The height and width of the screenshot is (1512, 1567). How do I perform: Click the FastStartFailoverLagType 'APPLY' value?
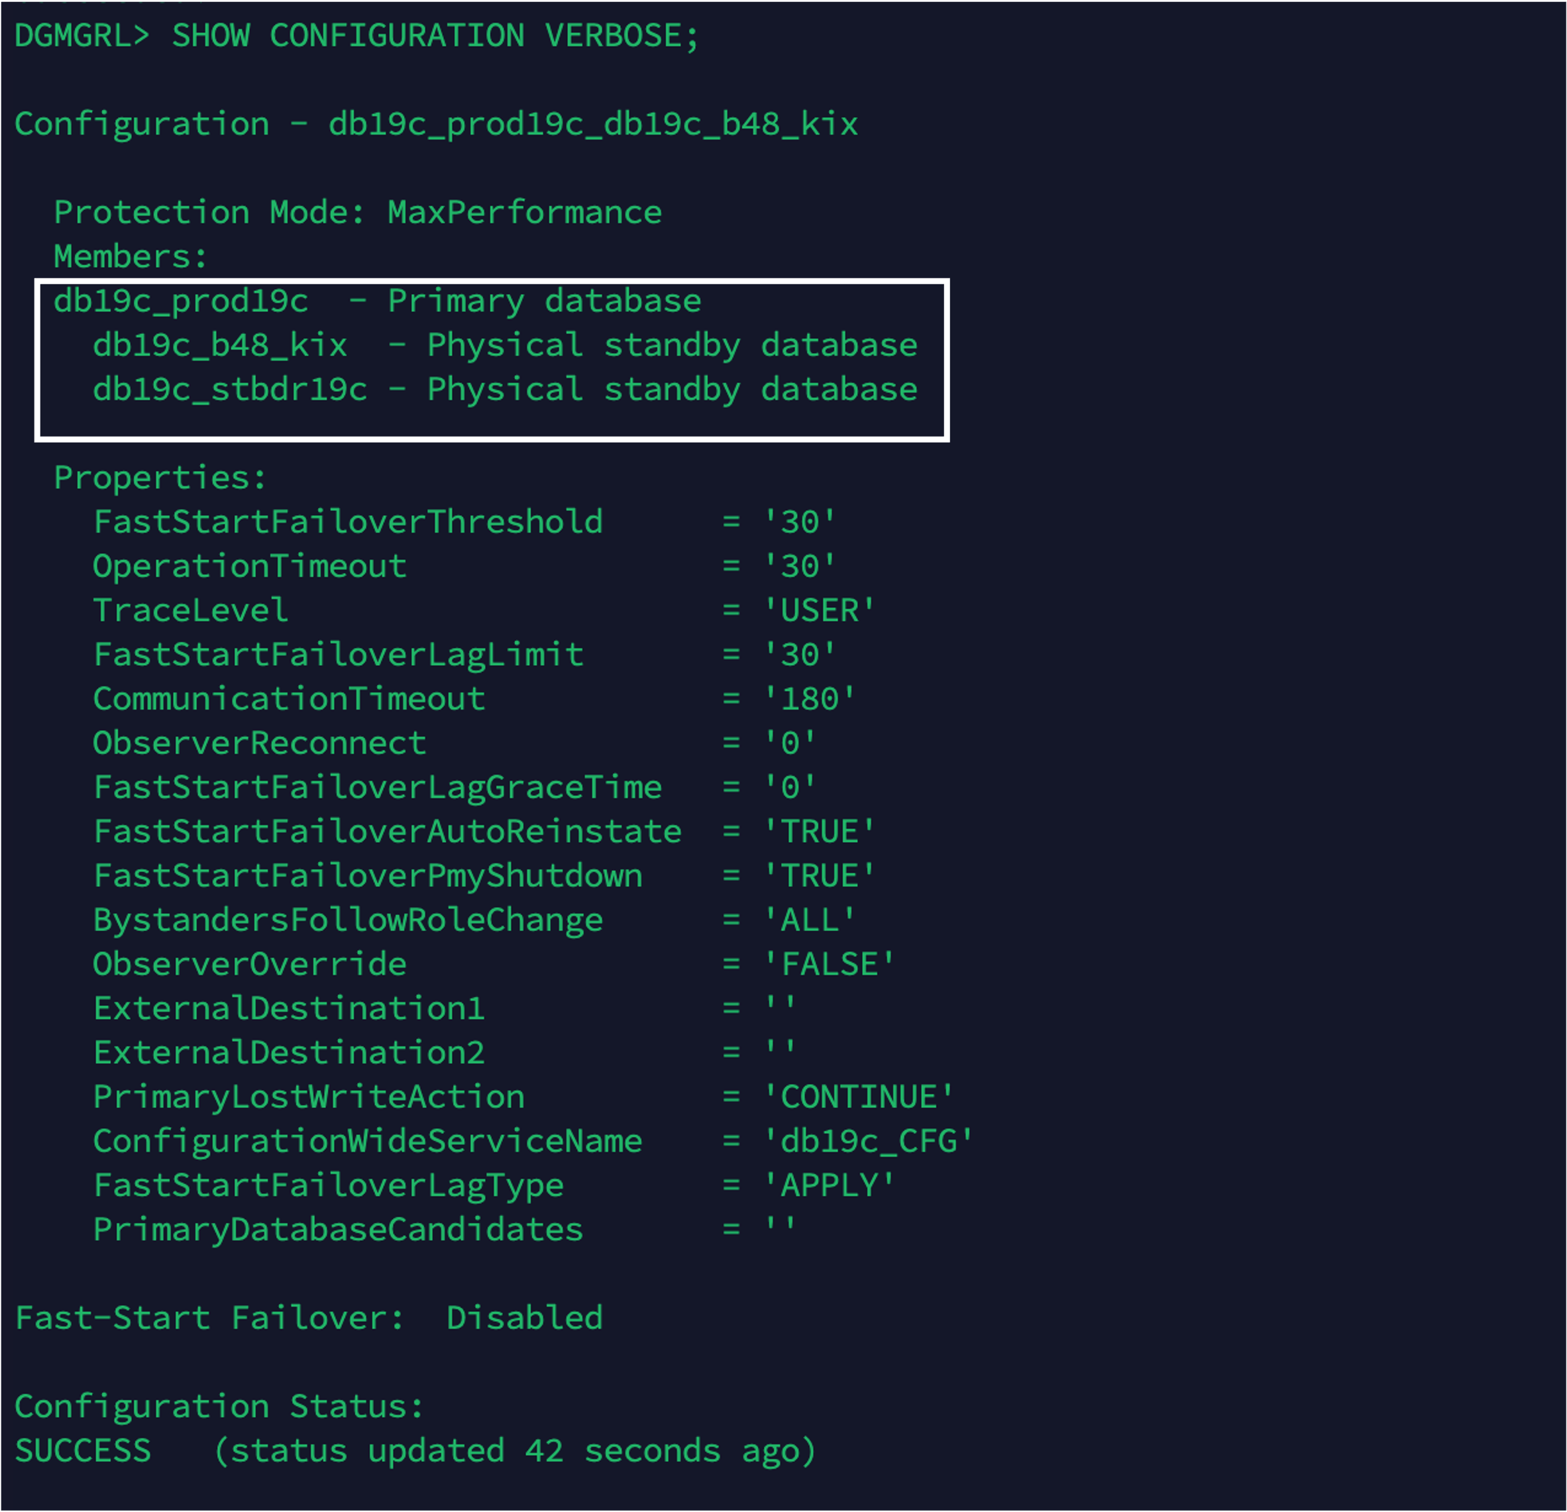click(x=829, y=1185)
